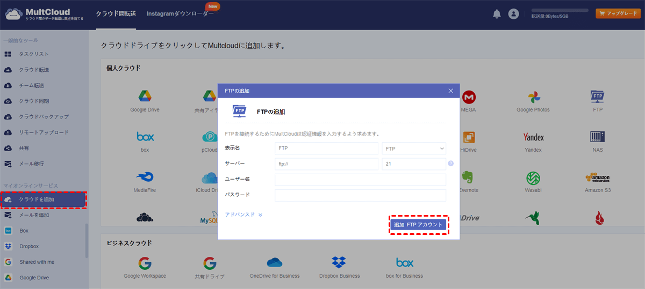This screenshot has width=645, height=289.
Task: Select the MEGA cloud icon
Action: click(468, 97)
